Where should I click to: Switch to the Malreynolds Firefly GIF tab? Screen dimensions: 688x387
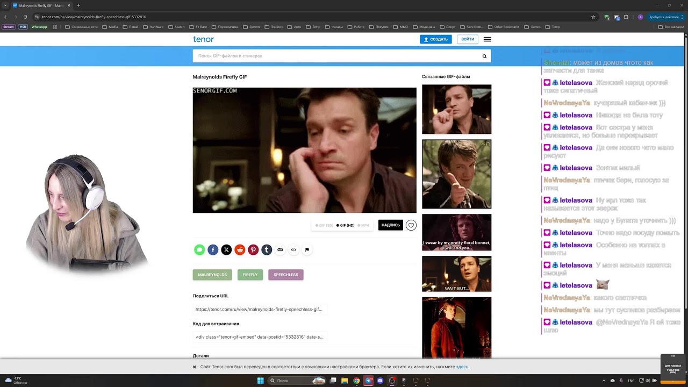(41, 5)
